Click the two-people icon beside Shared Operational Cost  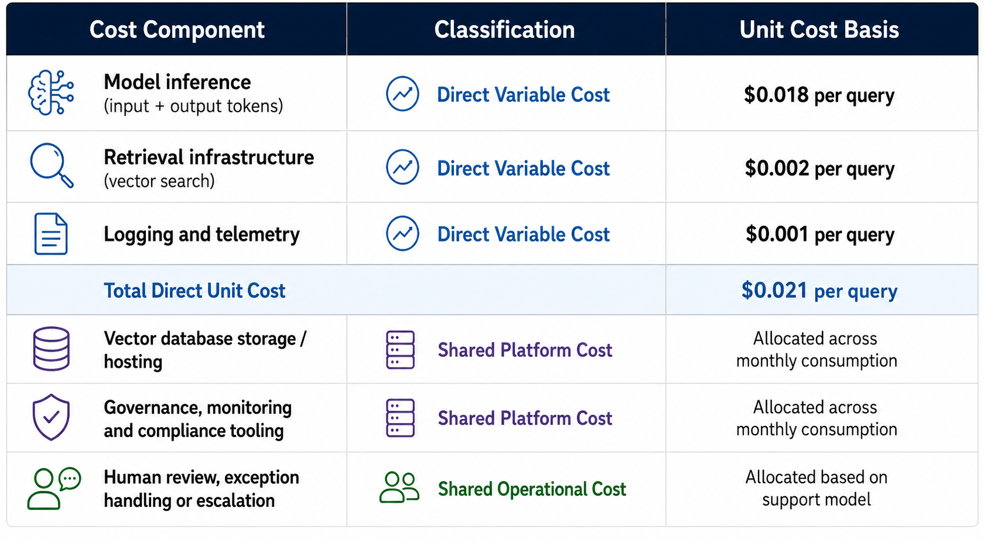[399, 487]
